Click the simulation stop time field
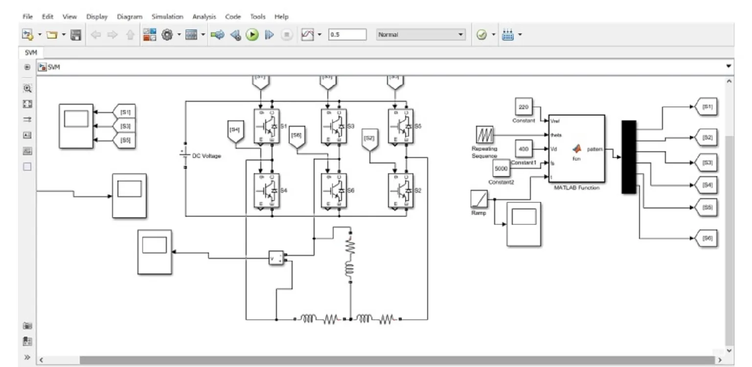The image size is (752, 367). (x=347, y=35)
